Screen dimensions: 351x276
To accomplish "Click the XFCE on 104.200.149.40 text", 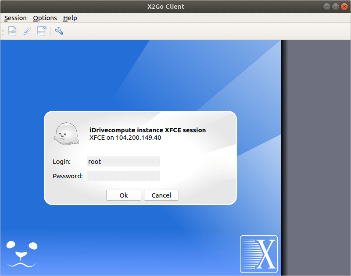I will tap(125, 138).
